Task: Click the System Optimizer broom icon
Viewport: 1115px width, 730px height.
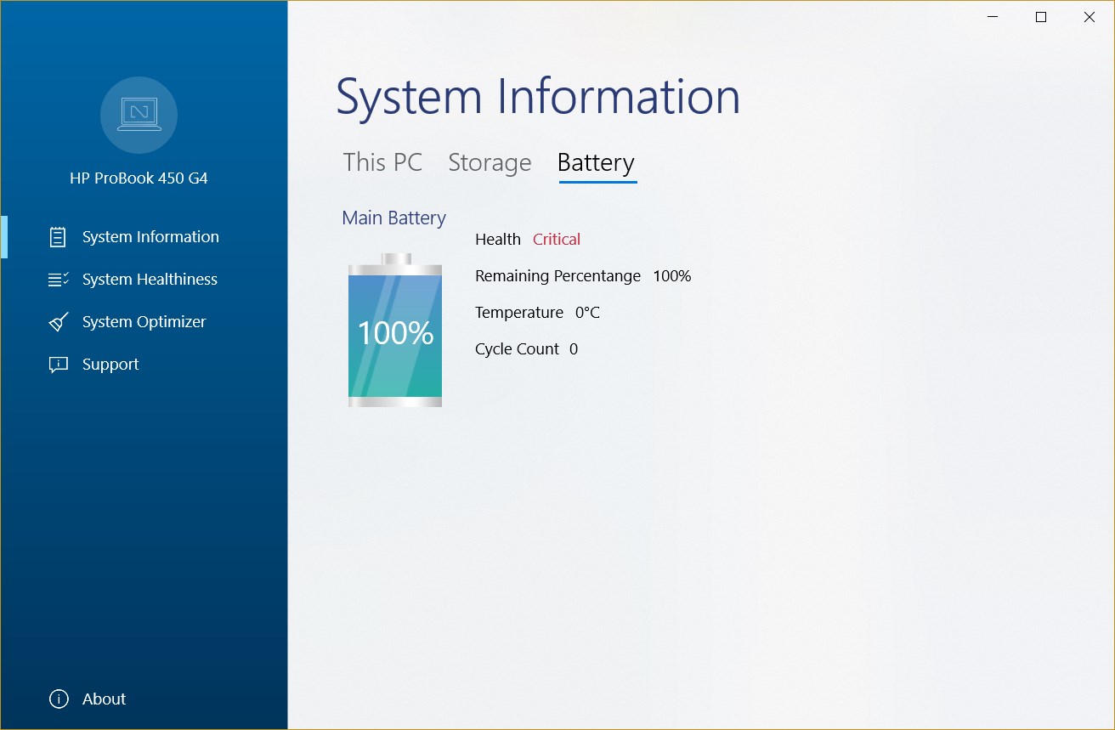Action: click(x=59, y=322)
